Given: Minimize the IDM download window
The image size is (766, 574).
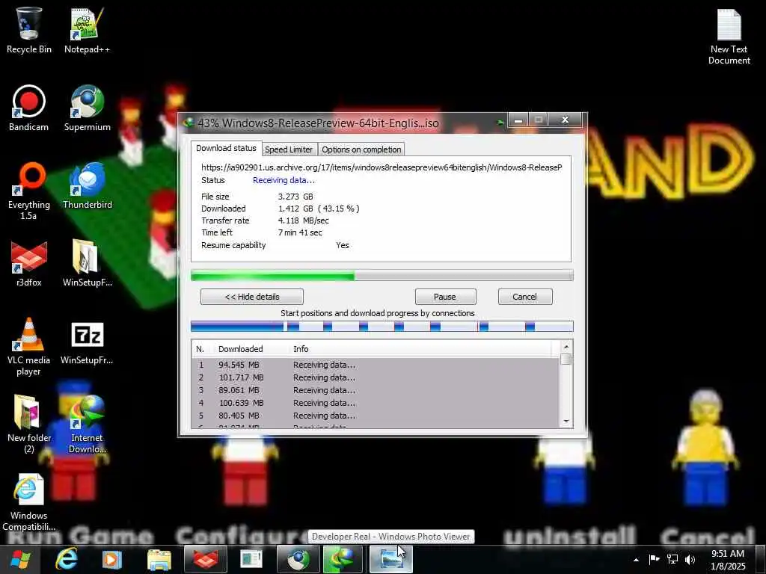Looking at the screenshot, I should pos(518,120).
